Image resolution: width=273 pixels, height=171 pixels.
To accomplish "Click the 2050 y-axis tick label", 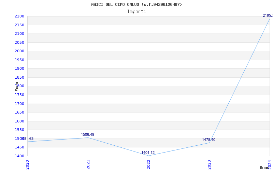I will [19, 42].
